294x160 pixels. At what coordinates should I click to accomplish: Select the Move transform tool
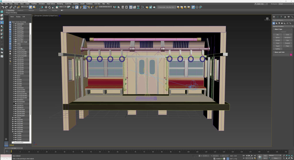(x=46, y=7)
